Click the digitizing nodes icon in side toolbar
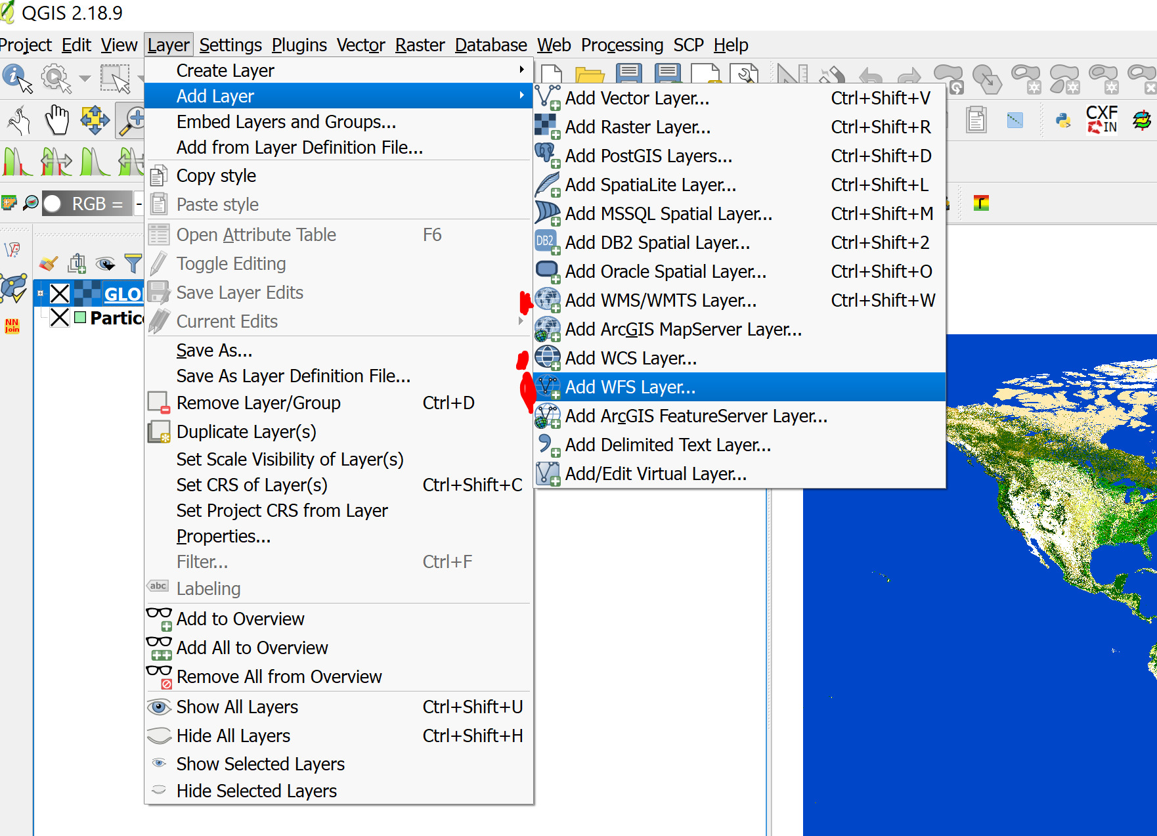 12,250
